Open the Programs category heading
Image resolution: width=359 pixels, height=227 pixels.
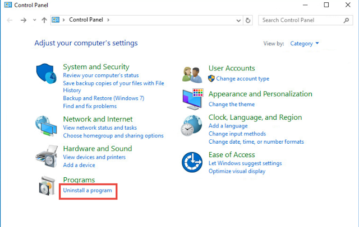click(79, 180)
